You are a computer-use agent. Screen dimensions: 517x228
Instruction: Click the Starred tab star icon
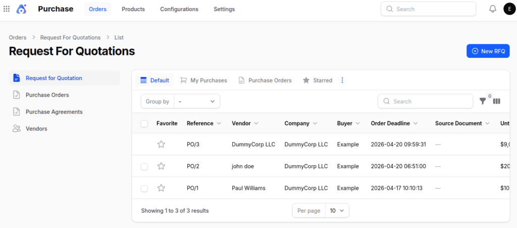coord(306,80)
